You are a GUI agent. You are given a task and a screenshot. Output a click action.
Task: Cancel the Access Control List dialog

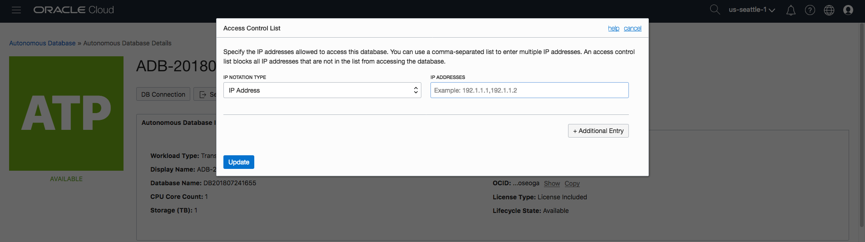click(633, 28)
